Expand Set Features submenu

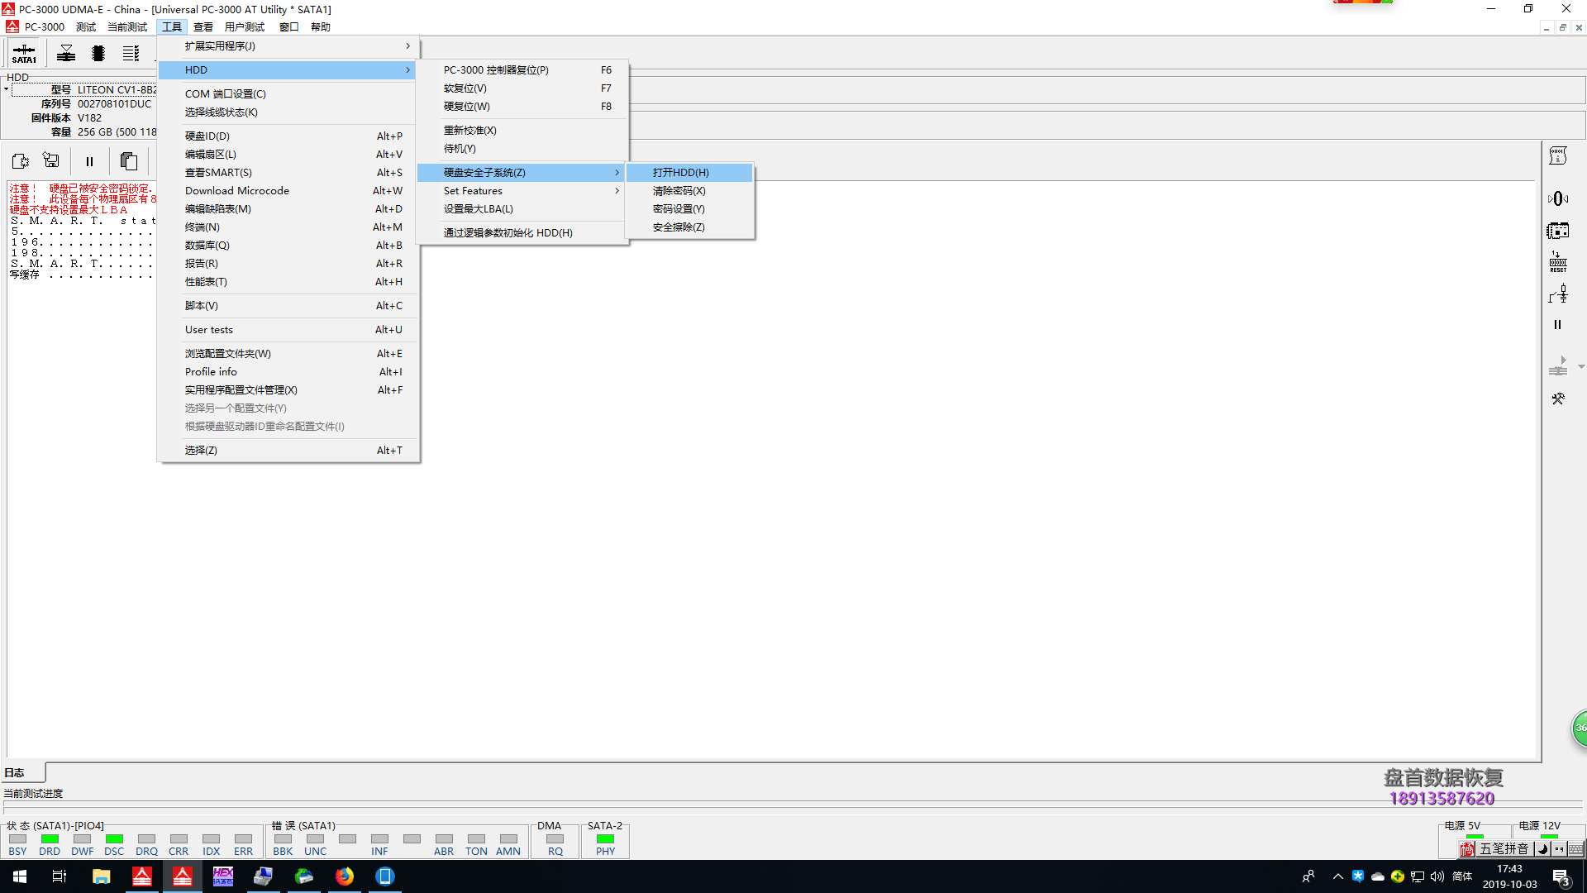point(522,191)
